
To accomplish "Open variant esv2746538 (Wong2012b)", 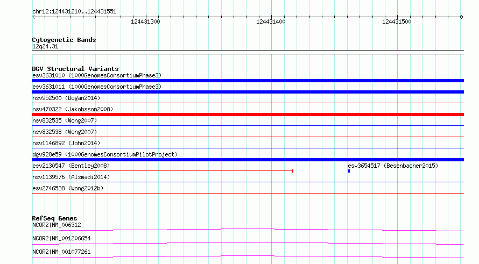I will [x=68, y=188].
